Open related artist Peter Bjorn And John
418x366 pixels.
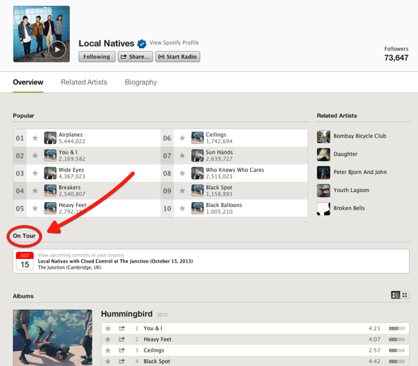(x=360, y=172)
